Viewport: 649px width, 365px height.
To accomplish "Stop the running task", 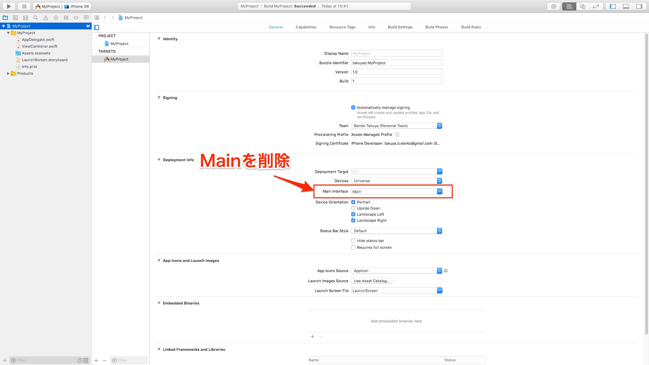I will point(24,6).
